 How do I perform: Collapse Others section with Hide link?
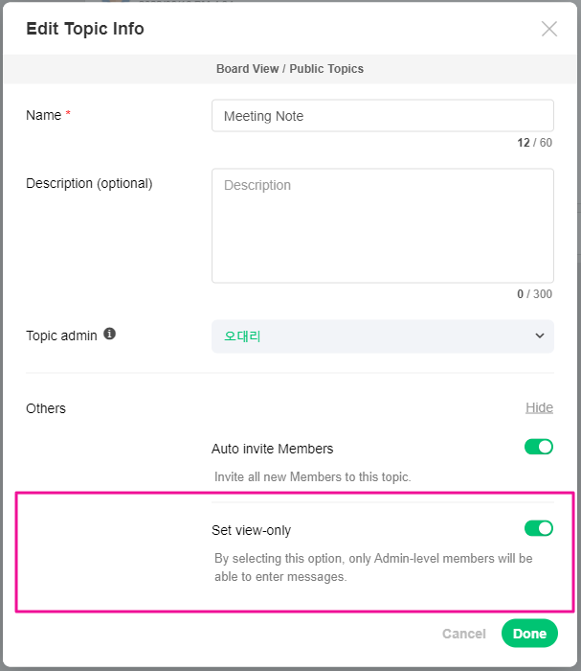[x=539, y=407]
